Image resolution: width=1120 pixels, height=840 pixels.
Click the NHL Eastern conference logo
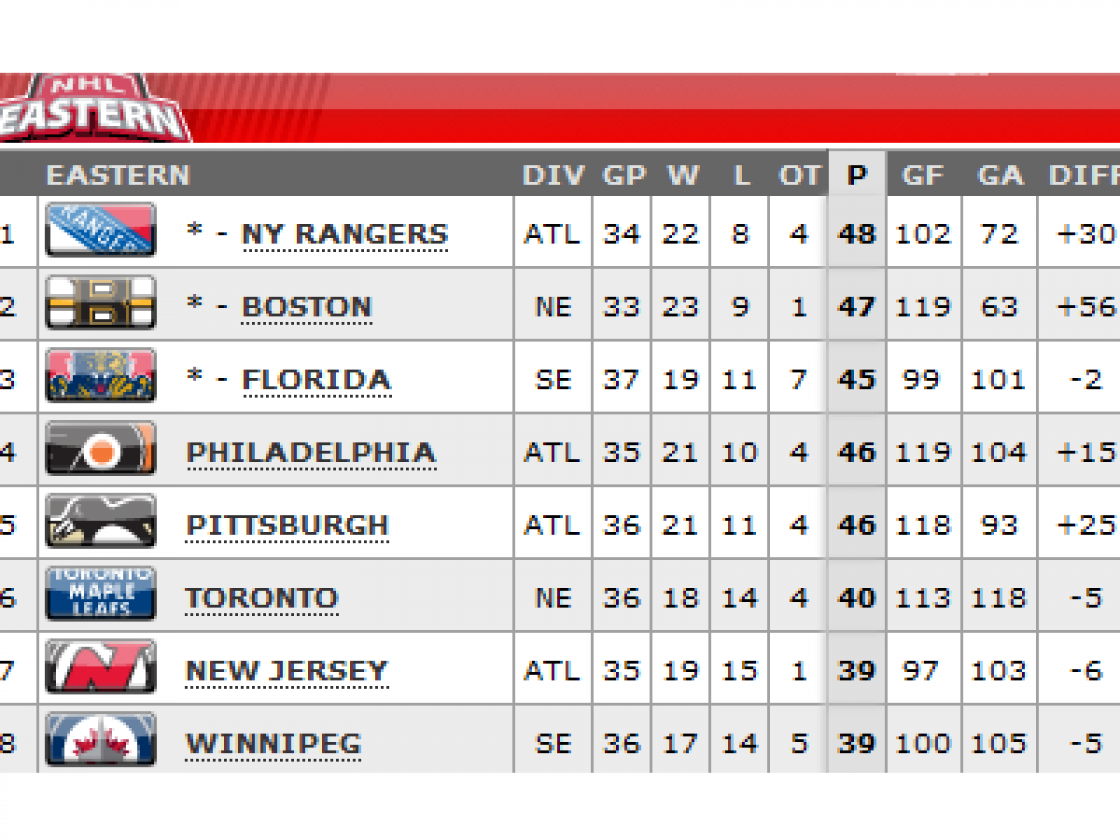click(91, 109)
